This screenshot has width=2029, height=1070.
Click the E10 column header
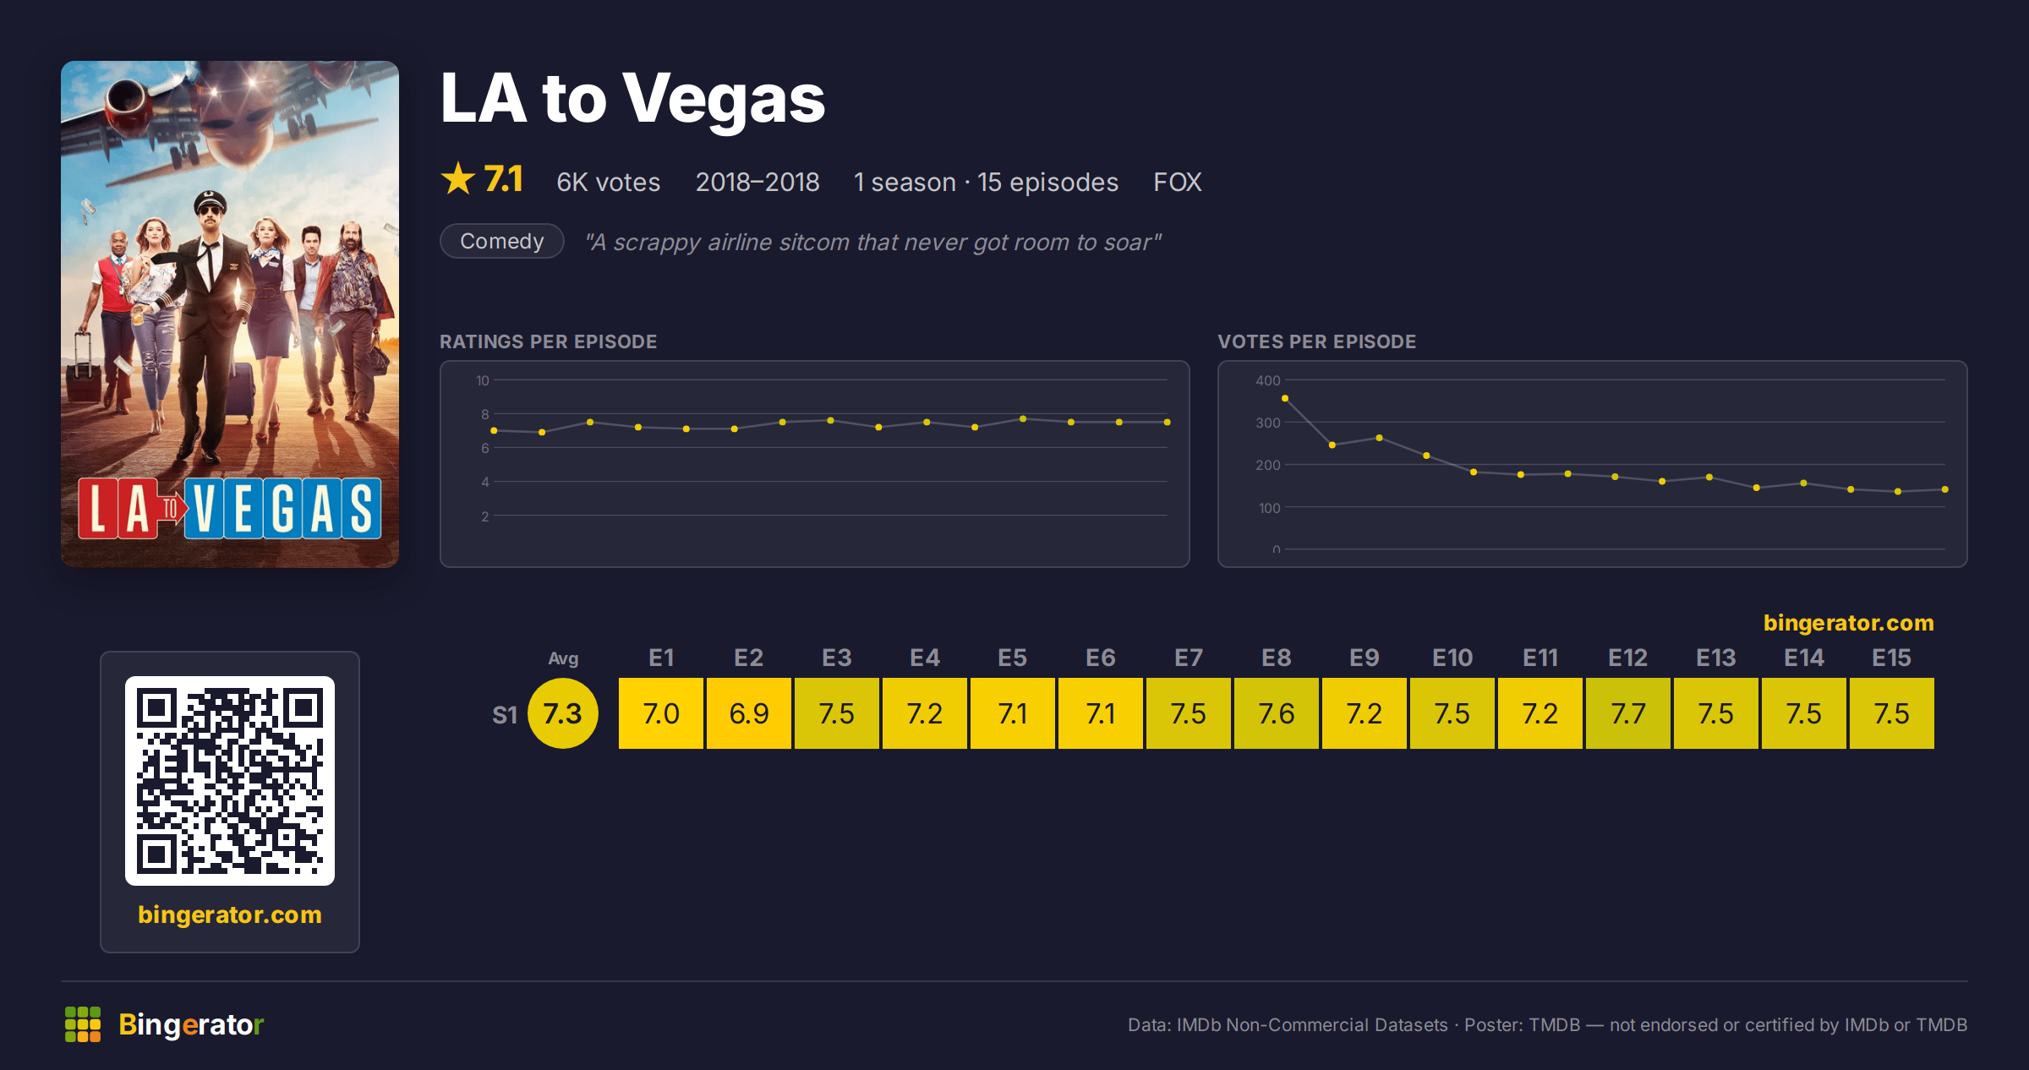pyautogui.click(x=1452, y=658)
